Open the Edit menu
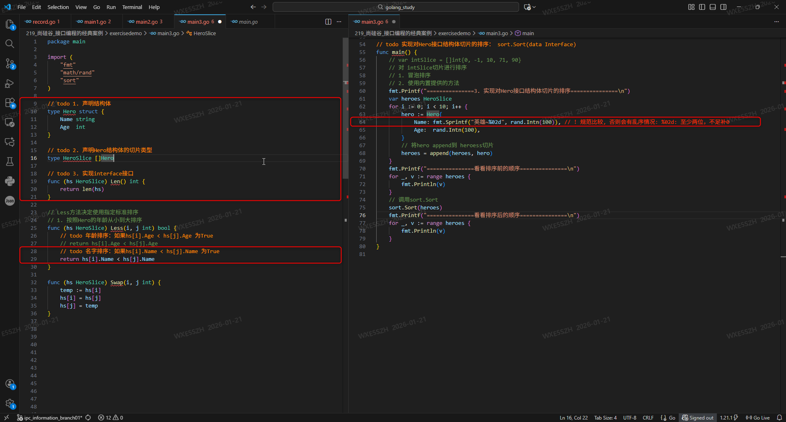Viewport: 786px width, 422px height. point(36,7)
